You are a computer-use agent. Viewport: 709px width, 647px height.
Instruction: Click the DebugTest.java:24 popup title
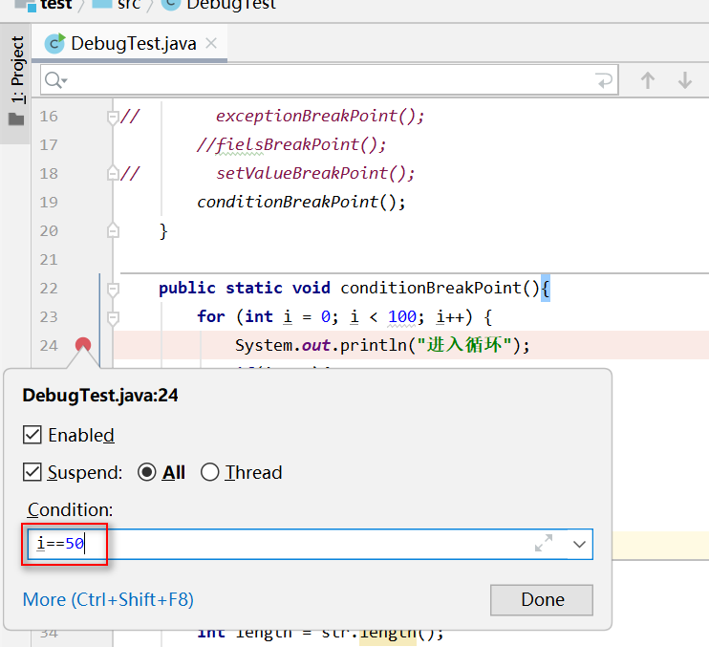[x=100, y=395]
